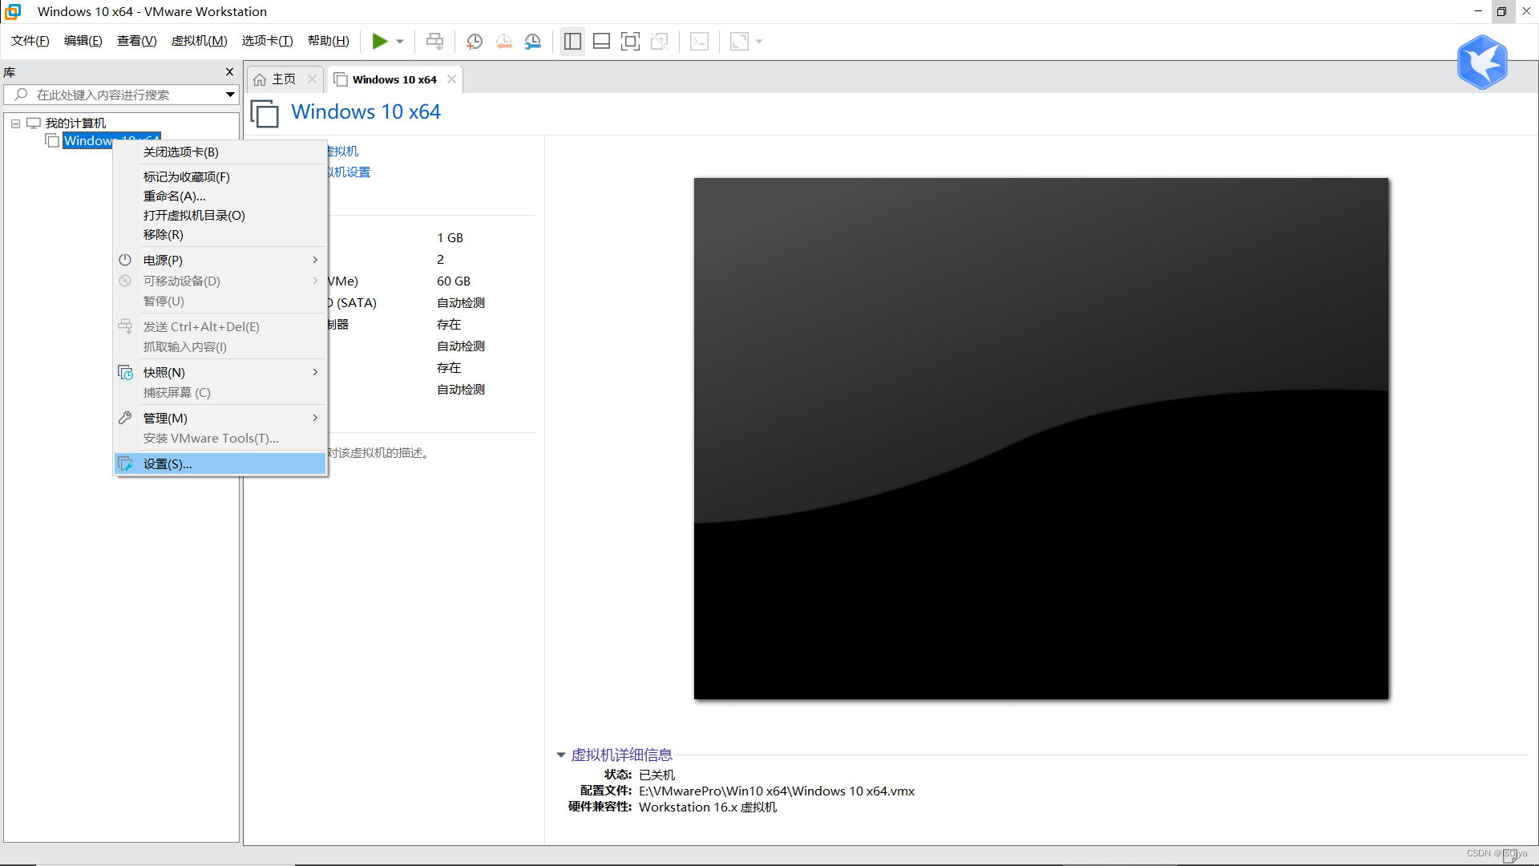Toggle the library sidebar view icon

pyautogui.click(x=572, y=41)
